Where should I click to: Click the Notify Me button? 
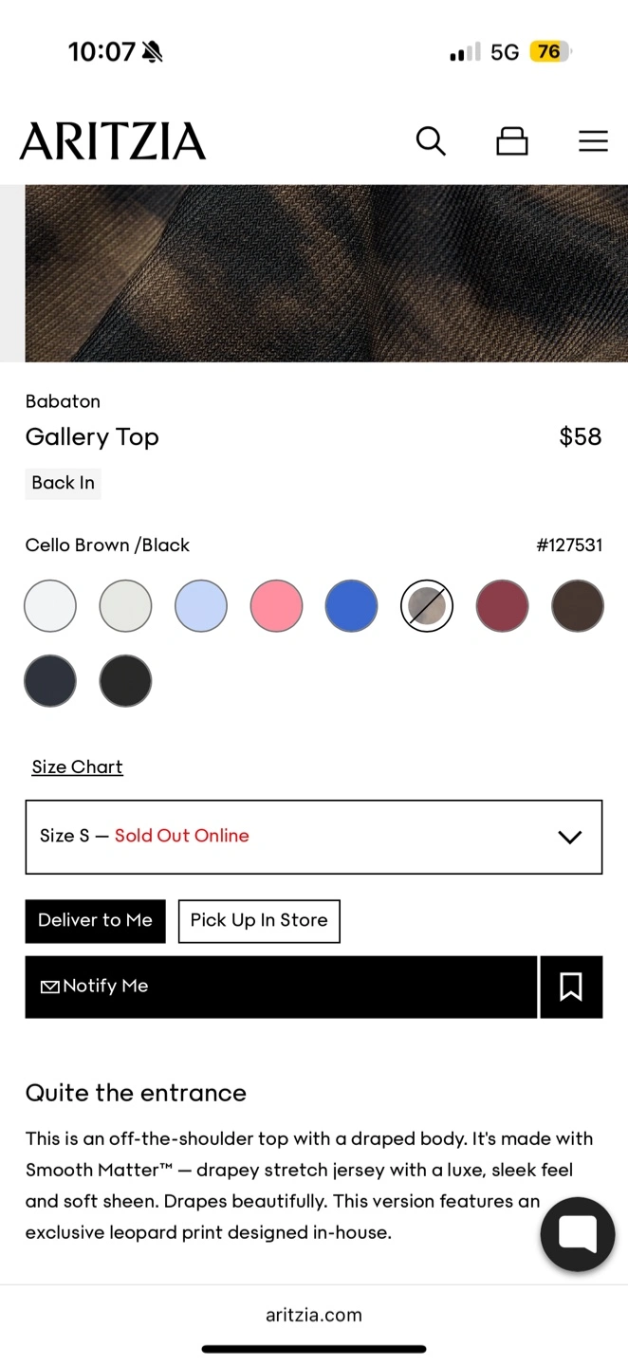[x=281, y=987]
